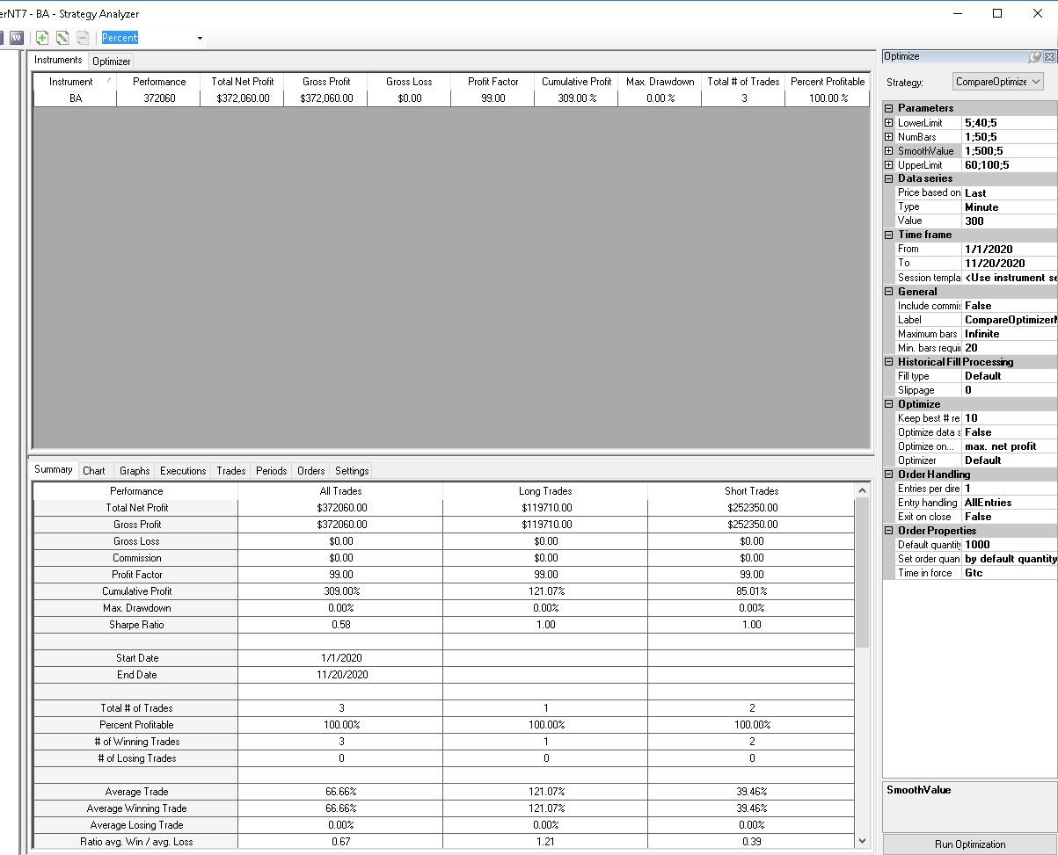Viewport: 1058px width, 855px height.
Task: Click the Long Trades column header
Action: [545, 491]
